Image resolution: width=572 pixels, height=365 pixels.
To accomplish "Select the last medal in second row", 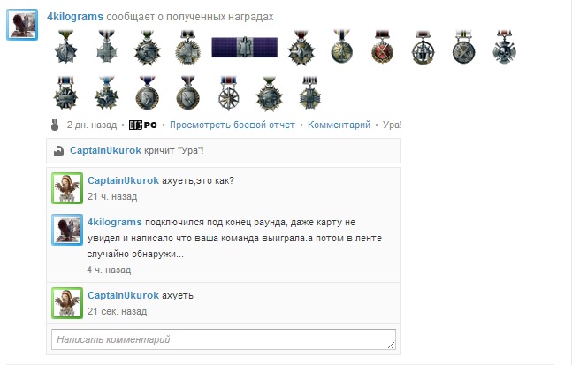I will 310,94.
